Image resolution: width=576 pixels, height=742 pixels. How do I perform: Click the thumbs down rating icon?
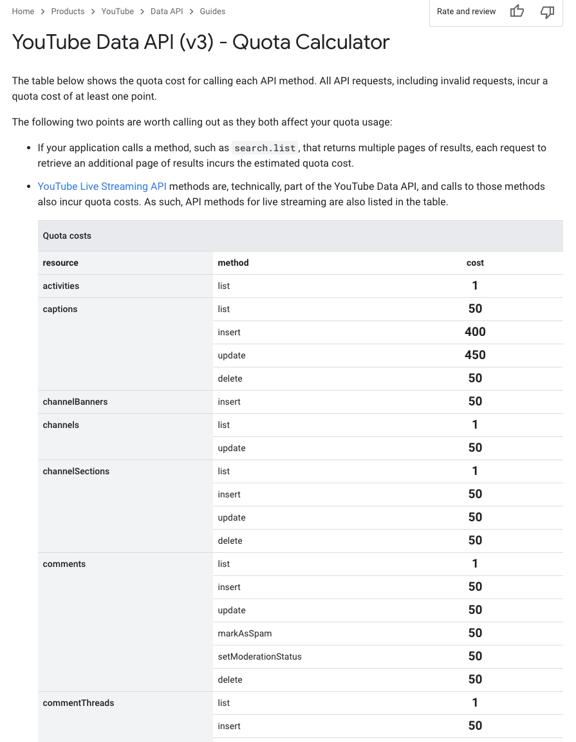(547, 12)
